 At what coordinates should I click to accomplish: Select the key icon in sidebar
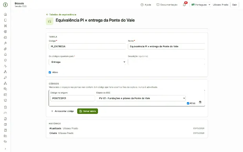coord(5,77)
